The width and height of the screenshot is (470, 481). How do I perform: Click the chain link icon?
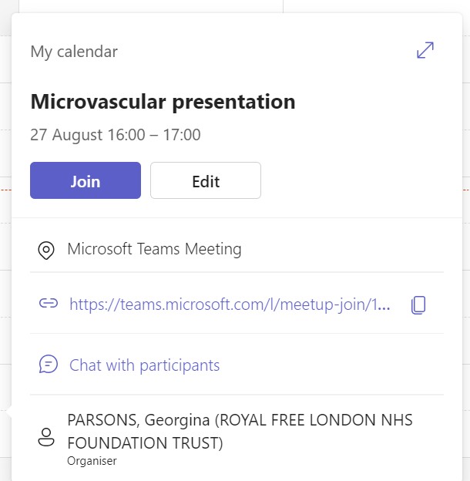pos(49,304)
